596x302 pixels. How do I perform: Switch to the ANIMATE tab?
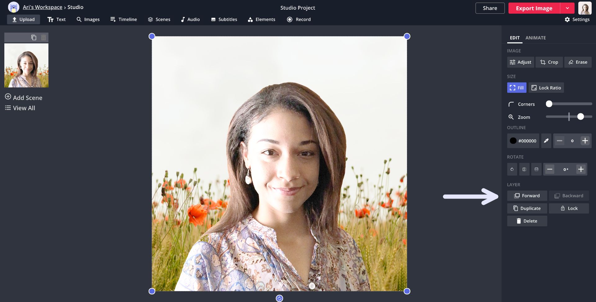pyautogui.click(x=535, y=38)
